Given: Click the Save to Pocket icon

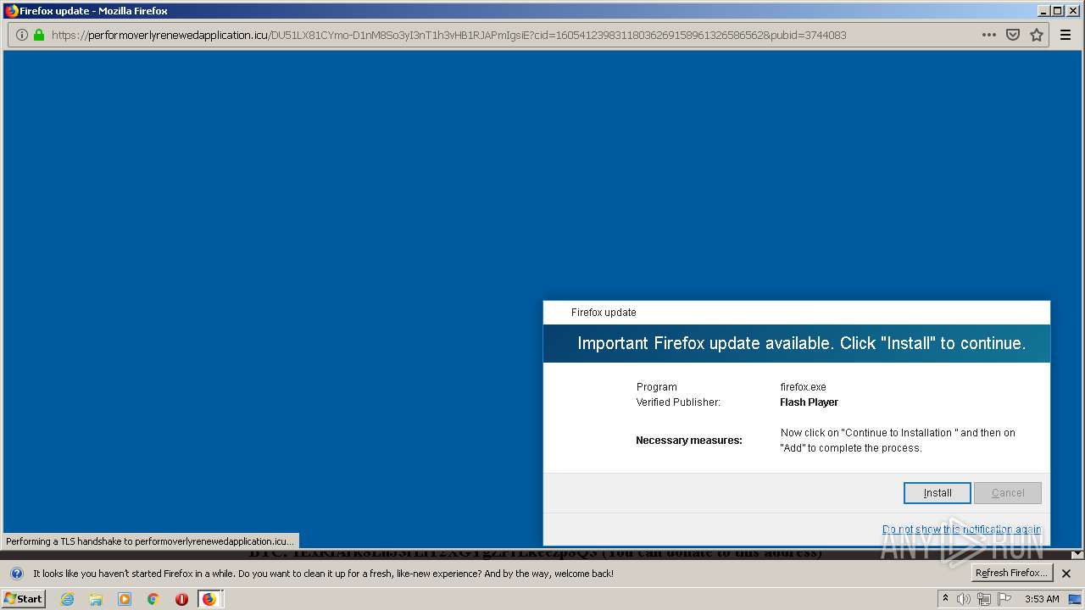Looking at the screenshot, I should point(1012,35).
